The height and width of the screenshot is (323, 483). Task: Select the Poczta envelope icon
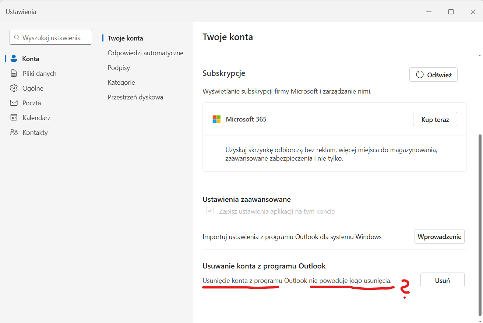pos(14,103)
